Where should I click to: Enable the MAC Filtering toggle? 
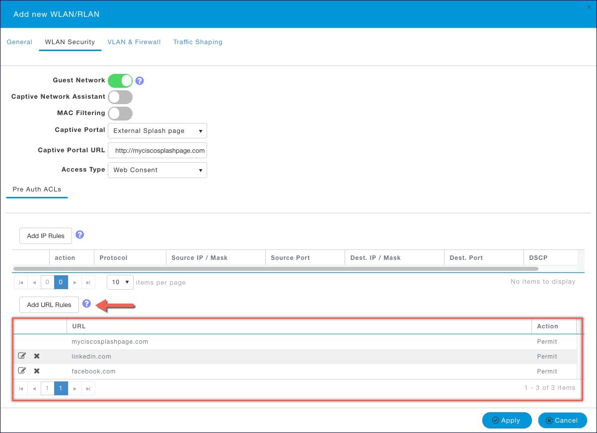(120, 113)
